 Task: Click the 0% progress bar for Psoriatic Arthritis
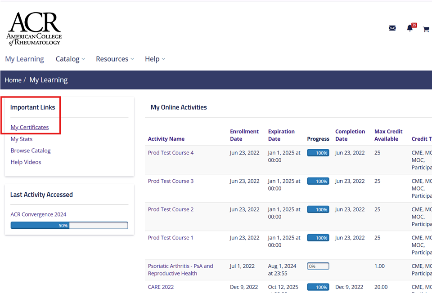pyautogui.click(x=318, y=266)
